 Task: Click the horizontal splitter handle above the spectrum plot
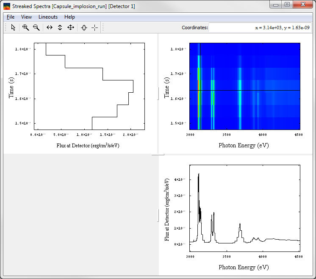click(158, 155)
